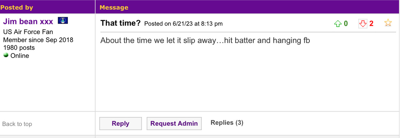Click the downvote count 2
The width and height of the screenshot is (400, 138).
pos(371,24)
